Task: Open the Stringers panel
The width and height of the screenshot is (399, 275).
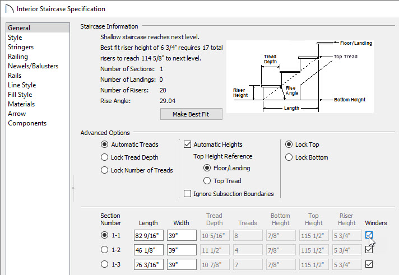Action: pyautogui.click(x=38, y=47)
